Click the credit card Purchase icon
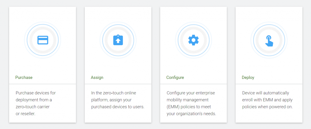 43,40
